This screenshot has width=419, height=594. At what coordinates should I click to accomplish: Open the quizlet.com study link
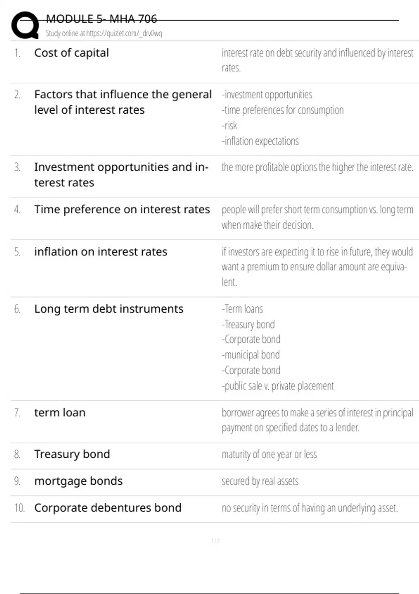point(104,34)
